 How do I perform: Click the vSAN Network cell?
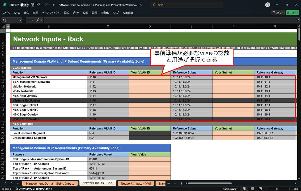coord(49,91)
